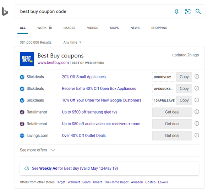This screenshot has height=192, width=213.
Task: Open the Weekly Ad for Best Buy link
Action: [x=75, y=168]
